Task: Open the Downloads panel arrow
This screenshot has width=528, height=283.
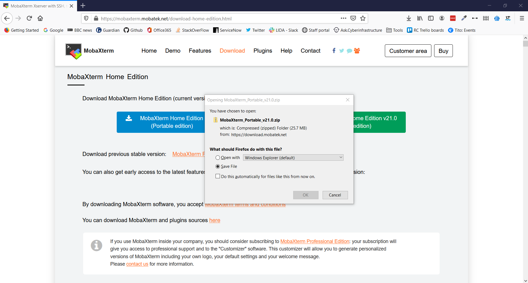Action: (x=409, y=18)
